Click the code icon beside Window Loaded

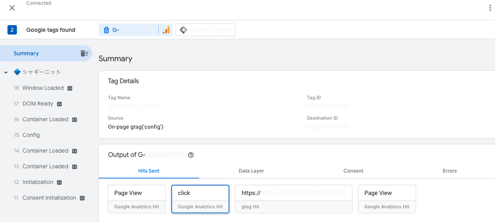pyautogui.click(x=70, y=88)
